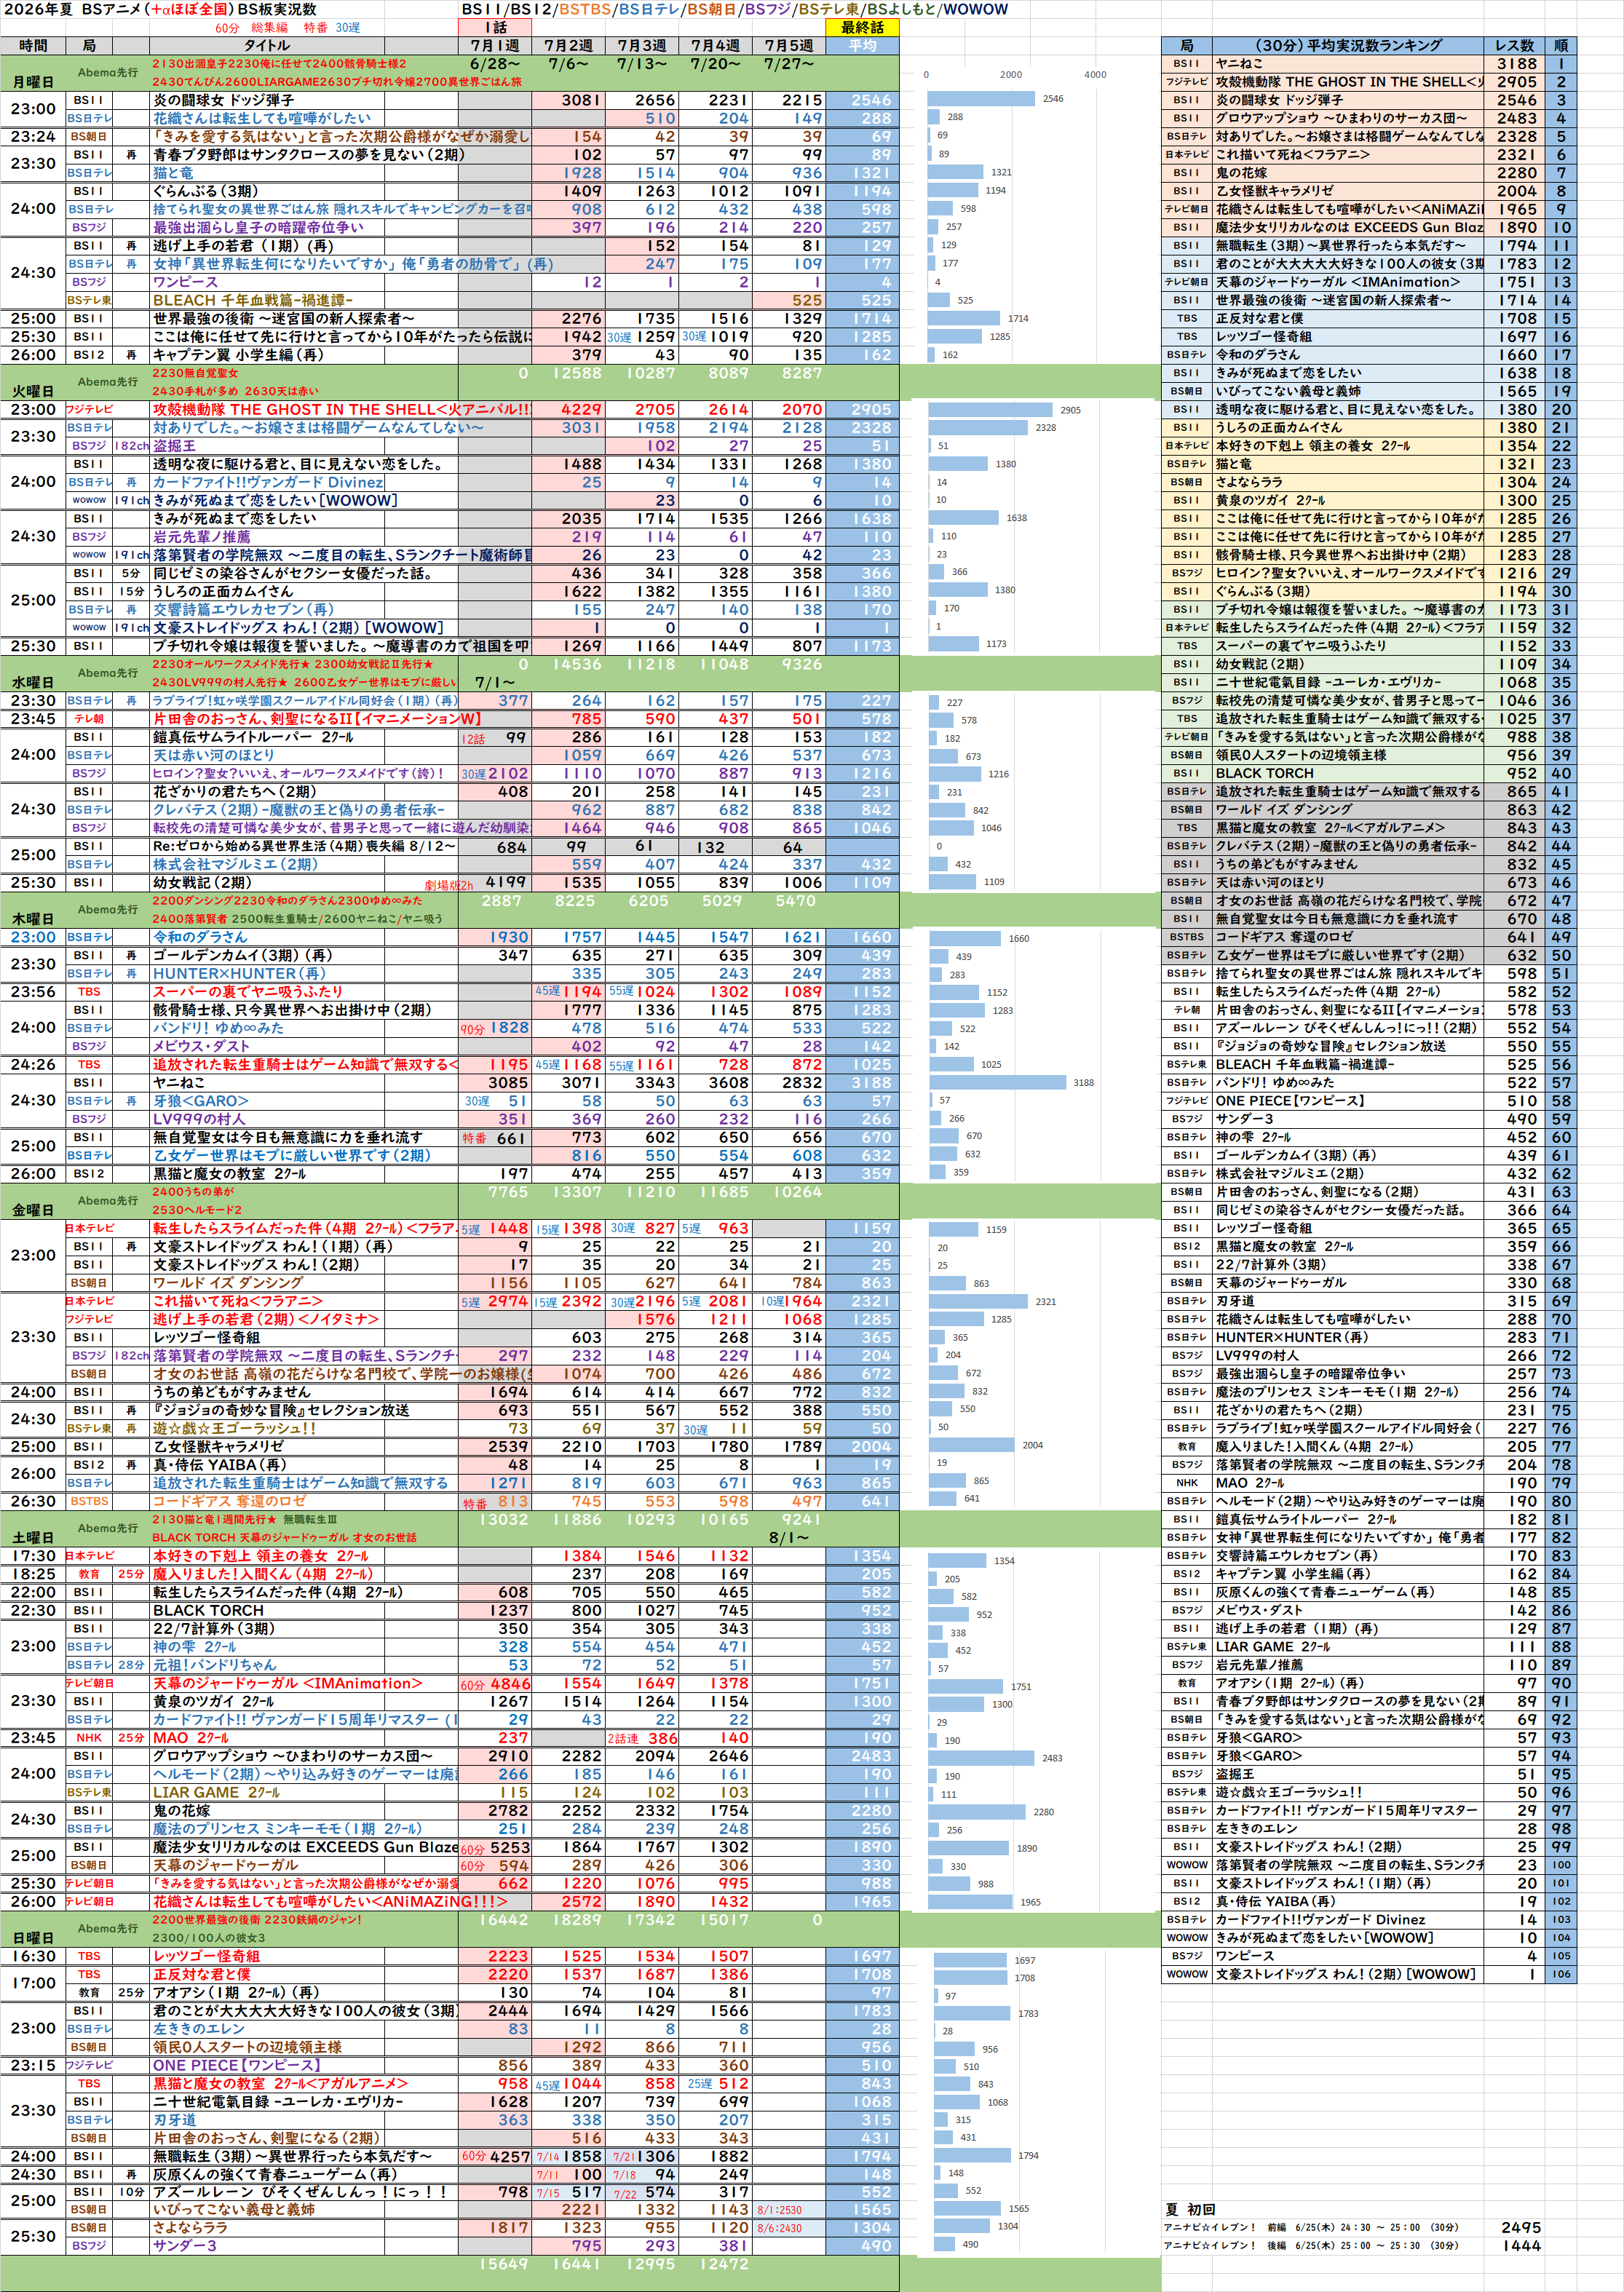Click the yellow 最終話 cell

coord(862,28)
